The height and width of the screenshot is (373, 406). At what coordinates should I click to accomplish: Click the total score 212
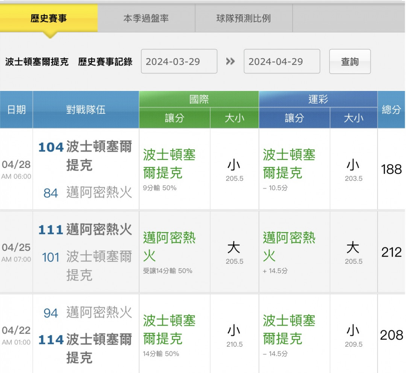[391, 252]
